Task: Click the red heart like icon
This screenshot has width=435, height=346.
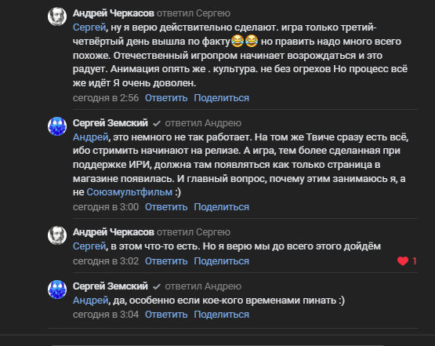Action: coord(403,261)
